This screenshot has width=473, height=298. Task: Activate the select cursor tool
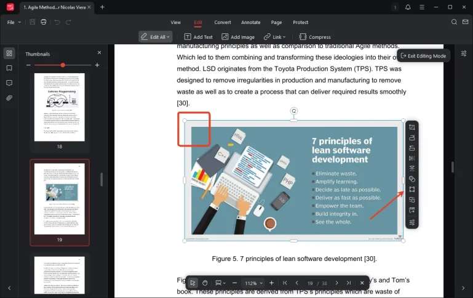click(x=193, y=283)
